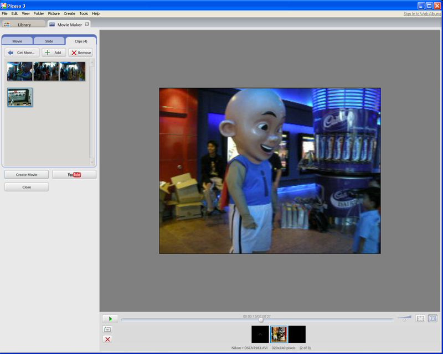Switch to the Library tab

pyautogui.click(x=24, y=24)
